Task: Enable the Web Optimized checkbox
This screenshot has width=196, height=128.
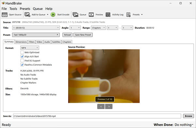Action: coord(22,52)
